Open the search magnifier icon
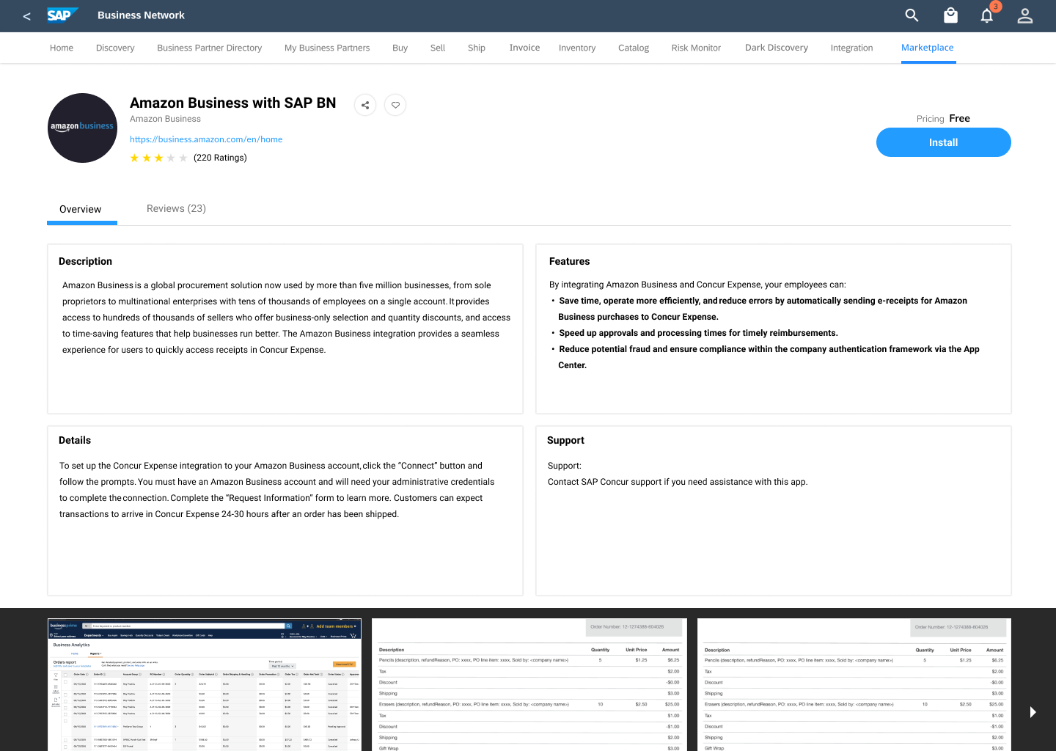This screenshot has width=1056, height=751. pyautogui.click(x=912, y=15)
